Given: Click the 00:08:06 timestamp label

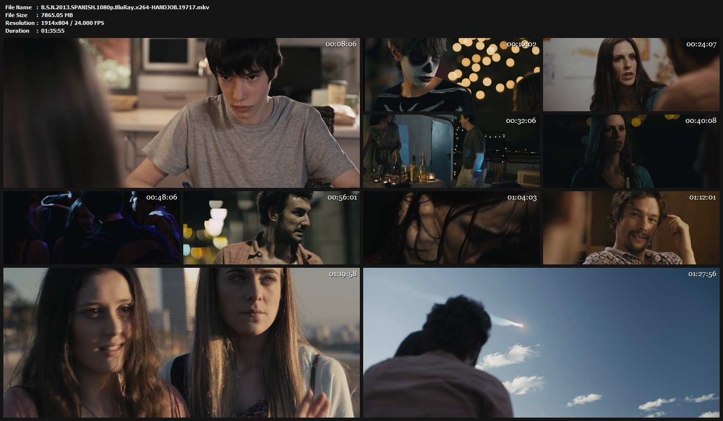Looking at the screenshot, I should (341, 44).
